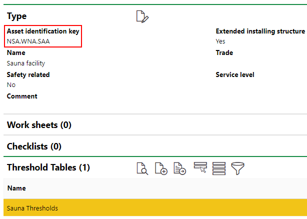Collapse the Threshold Tables (1) section
307x219 pixels.
[48, 167]
